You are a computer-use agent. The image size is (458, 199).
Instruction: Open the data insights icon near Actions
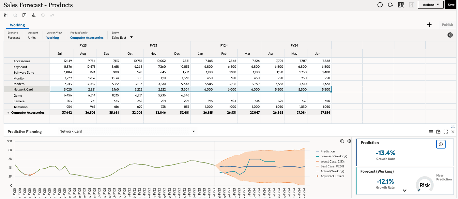[401, 5]
